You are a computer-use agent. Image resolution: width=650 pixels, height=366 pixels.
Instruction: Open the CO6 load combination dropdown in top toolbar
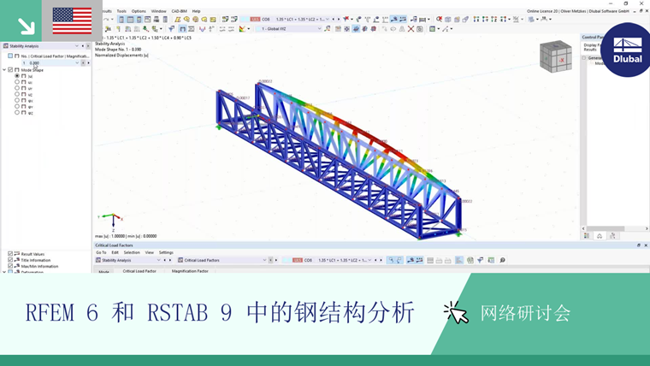[x=327, y=19]
